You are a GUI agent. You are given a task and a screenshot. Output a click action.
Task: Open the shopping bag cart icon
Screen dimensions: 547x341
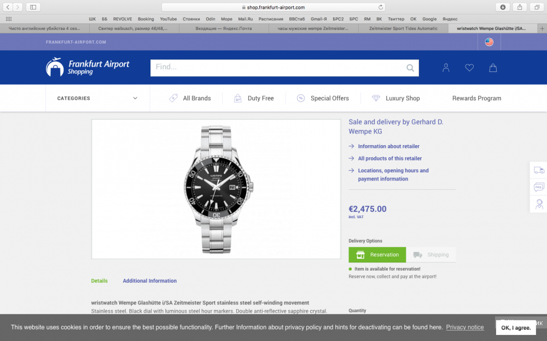coord(493,68)
